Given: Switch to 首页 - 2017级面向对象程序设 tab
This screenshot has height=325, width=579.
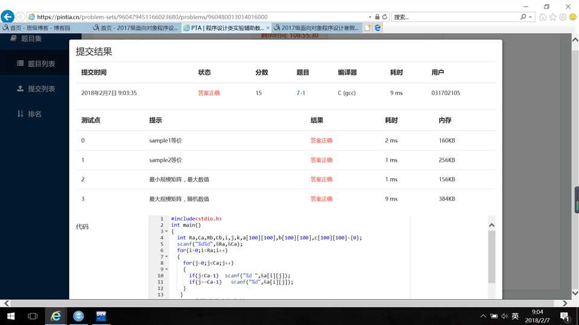Looking at the screenshot, I should (136, 28).
